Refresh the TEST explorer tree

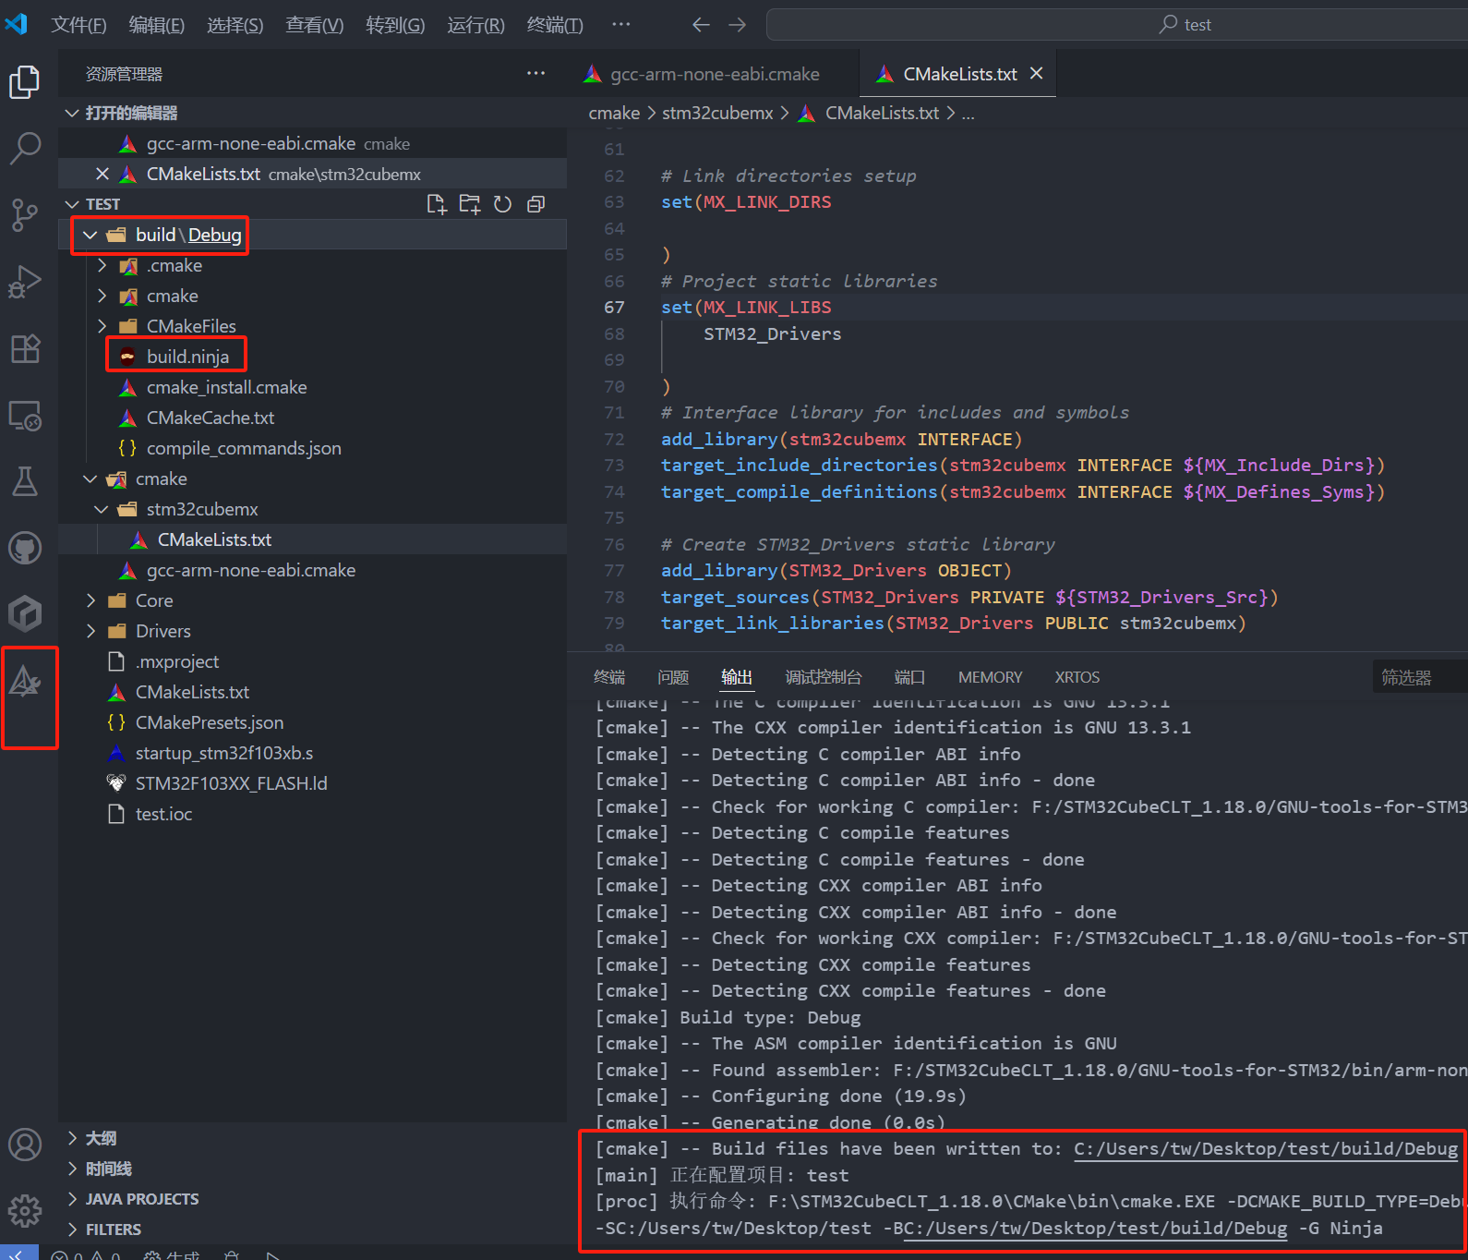[x=502, y=204]
